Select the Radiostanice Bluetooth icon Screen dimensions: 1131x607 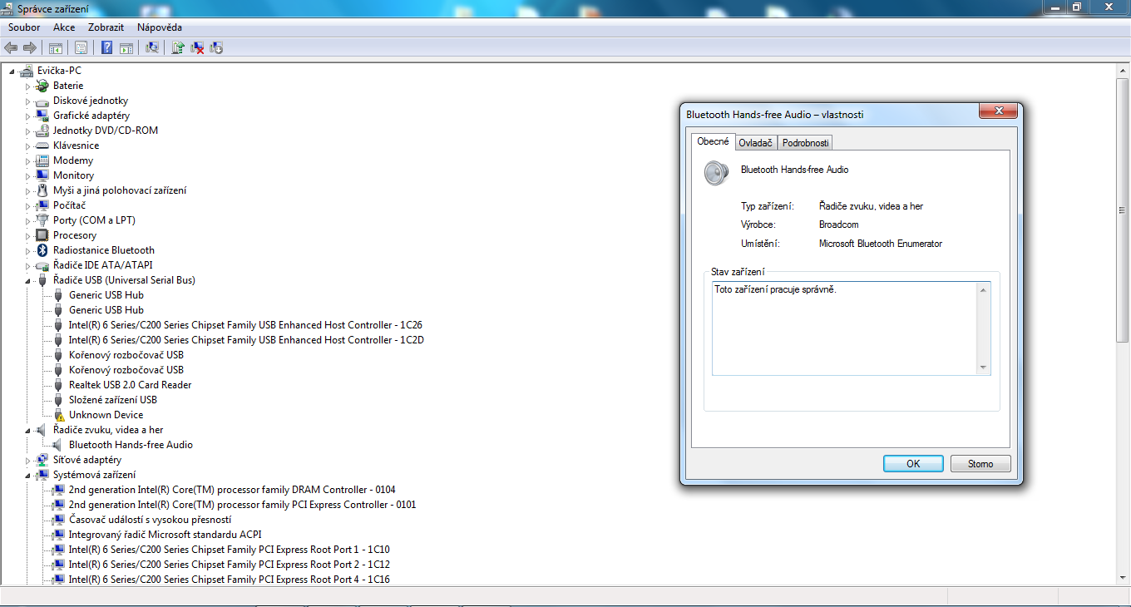pyautogui.click(x=43, y=250)
